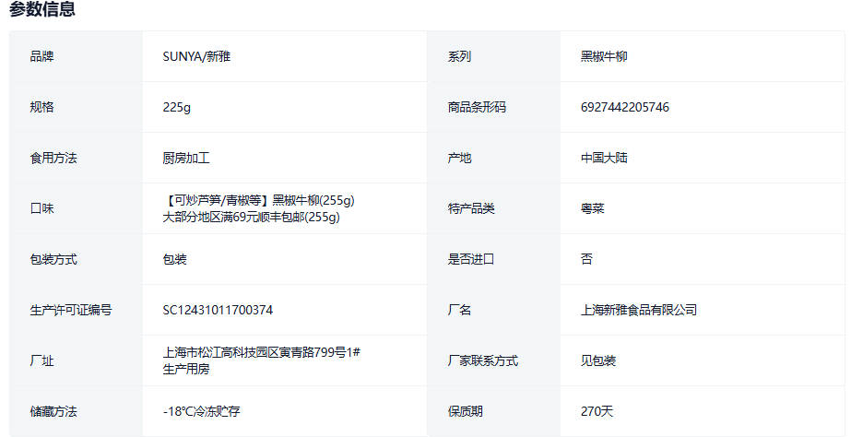Click the 否 import status value
The image size is (851, 437).
(586, 259)
